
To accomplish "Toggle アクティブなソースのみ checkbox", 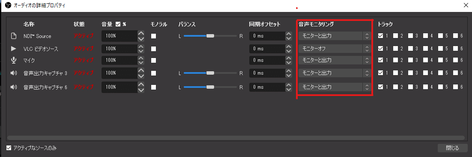I will click(9, 148).
